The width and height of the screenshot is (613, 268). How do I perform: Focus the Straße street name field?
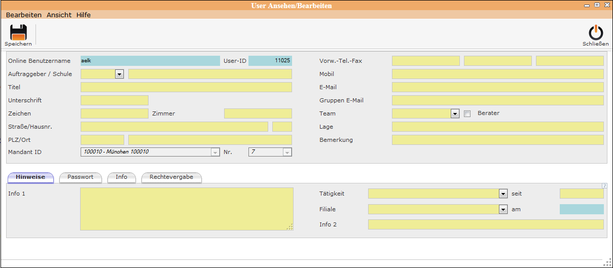pyautogui.click(x=174, y=127)
